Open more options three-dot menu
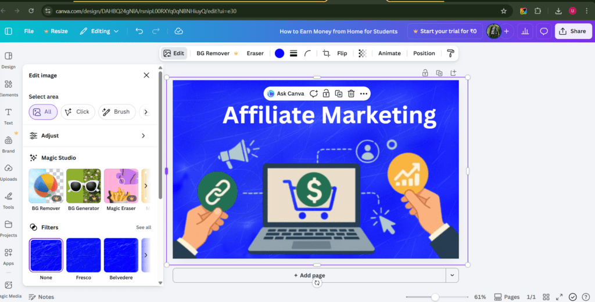Viewport: 595px width, 302px height. 364,93
